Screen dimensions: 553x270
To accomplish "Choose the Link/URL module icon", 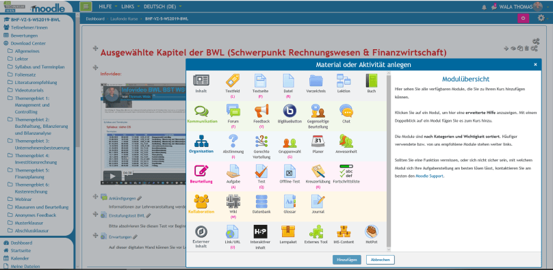I will [233, 232].
